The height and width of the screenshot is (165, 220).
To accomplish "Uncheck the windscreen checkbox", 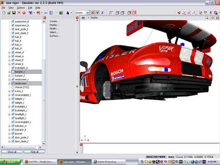I will 12,83.
